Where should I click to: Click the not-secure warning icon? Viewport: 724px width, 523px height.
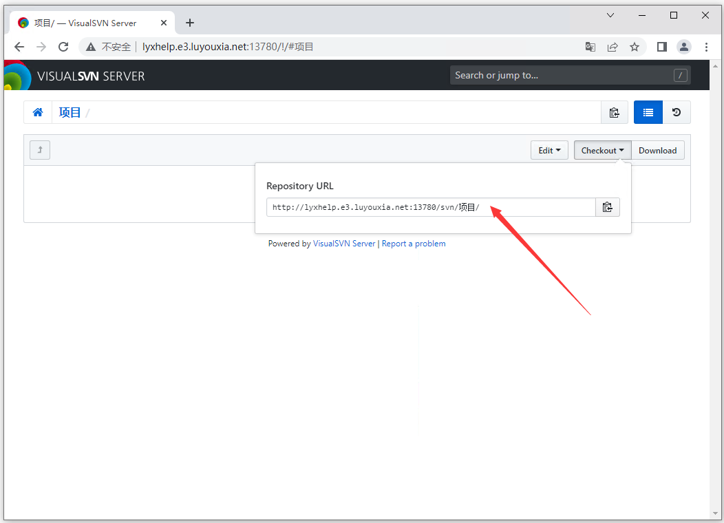click(91, 47)
